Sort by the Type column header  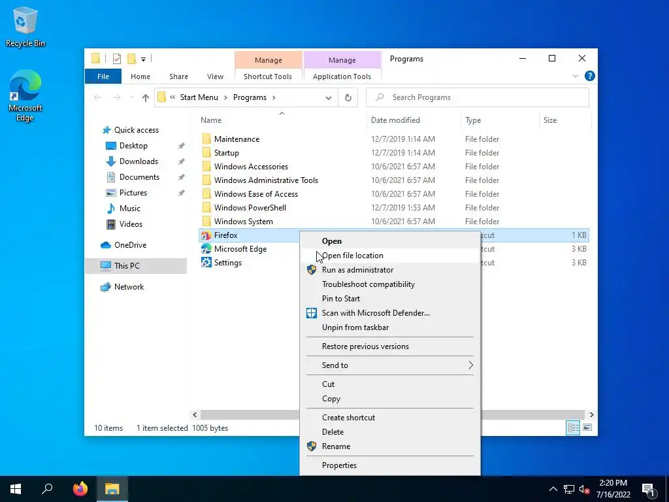(500, 120)
